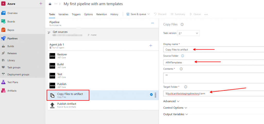Click the Builds icon in the sidebar
The width and height of the screenshot is (264, 124).
coord(3,46)
